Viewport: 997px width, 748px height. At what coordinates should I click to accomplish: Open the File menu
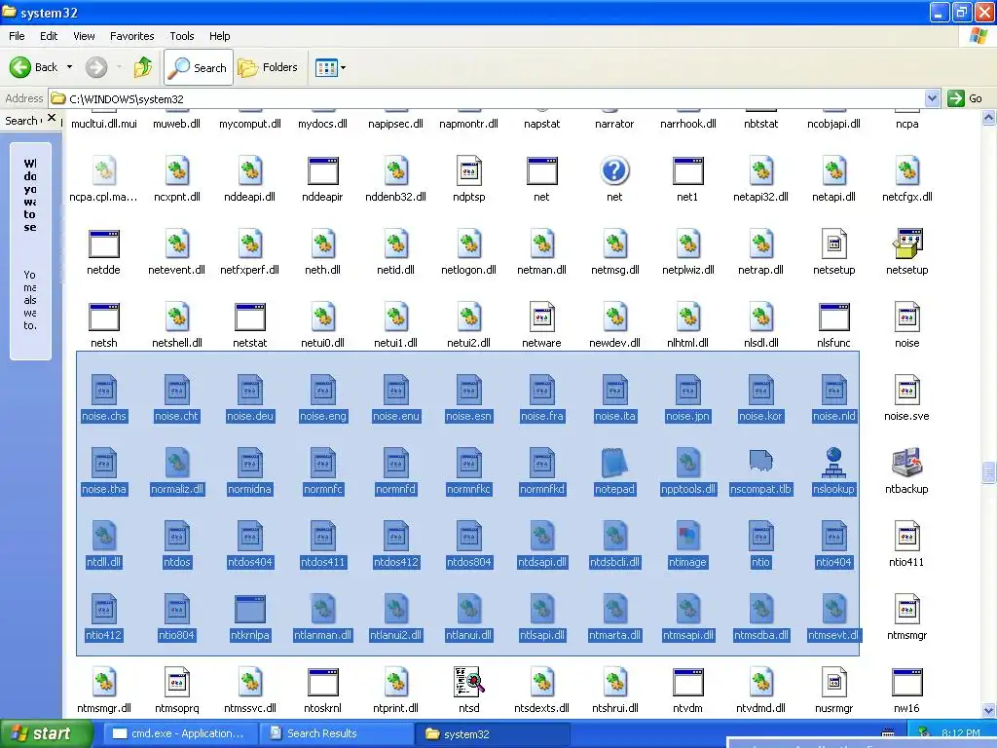(17, 36)
